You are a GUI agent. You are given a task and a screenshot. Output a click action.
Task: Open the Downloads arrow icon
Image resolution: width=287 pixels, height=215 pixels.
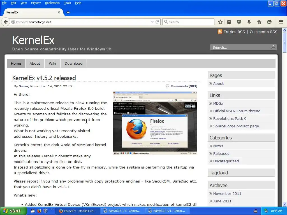(x=249, y=22)
